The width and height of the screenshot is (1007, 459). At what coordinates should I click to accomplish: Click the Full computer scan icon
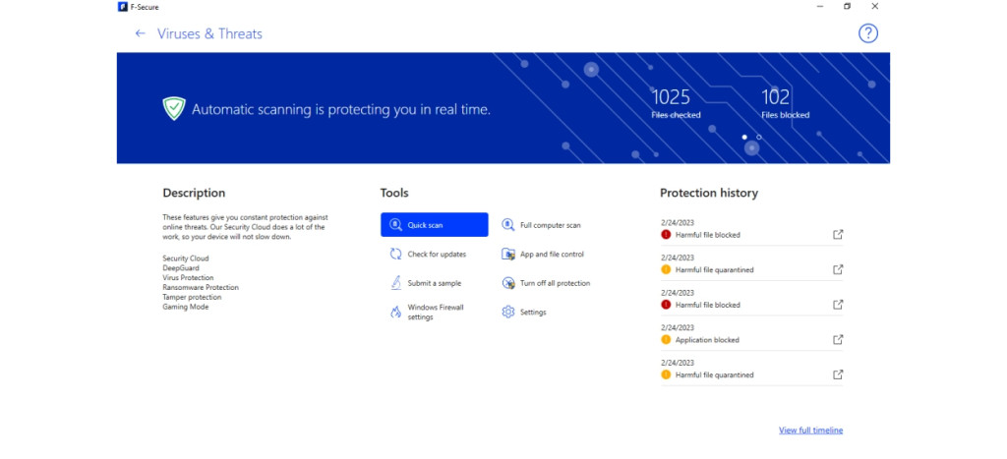[508, 225]
